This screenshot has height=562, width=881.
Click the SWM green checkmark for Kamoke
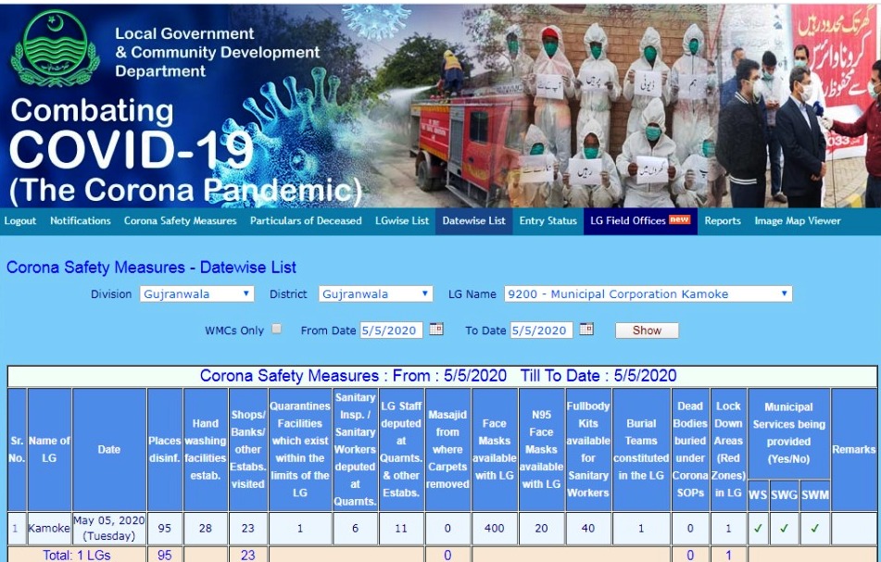tap(814, 528)
